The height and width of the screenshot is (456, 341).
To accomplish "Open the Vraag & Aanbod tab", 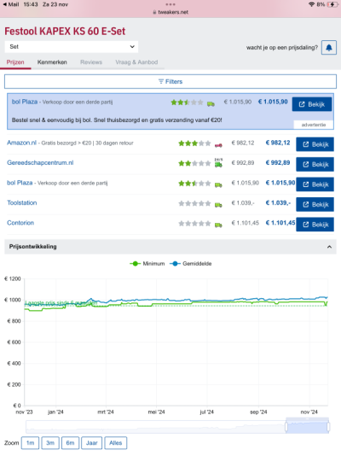I will coord(136,62).
